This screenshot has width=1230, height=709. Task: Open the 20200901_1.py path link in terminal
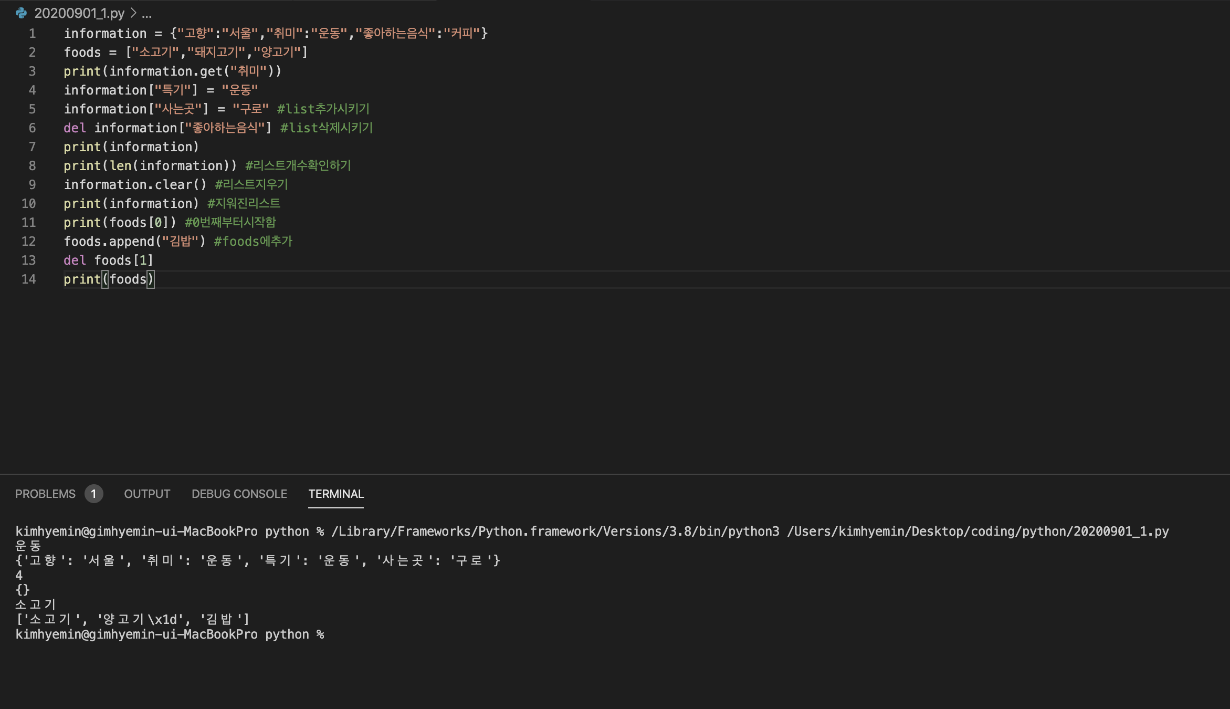point(977,531)
